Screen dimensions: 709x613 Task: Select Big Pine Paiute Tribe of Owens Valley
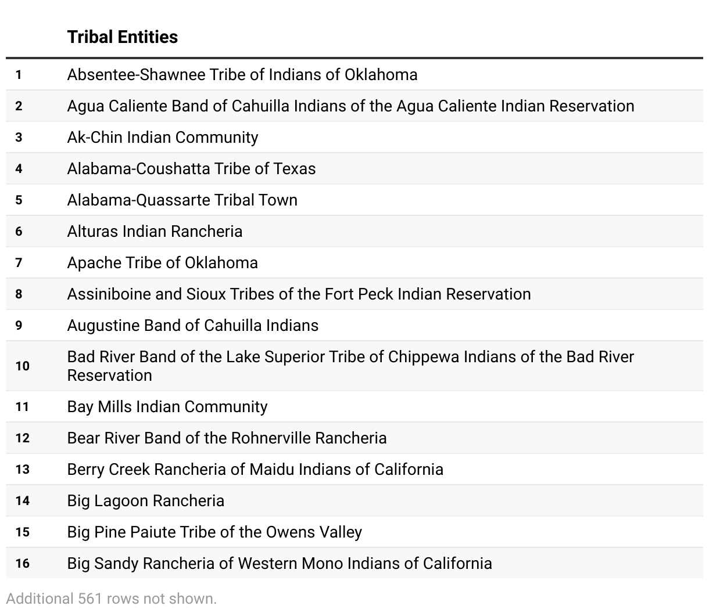click(x=214, y=532)
